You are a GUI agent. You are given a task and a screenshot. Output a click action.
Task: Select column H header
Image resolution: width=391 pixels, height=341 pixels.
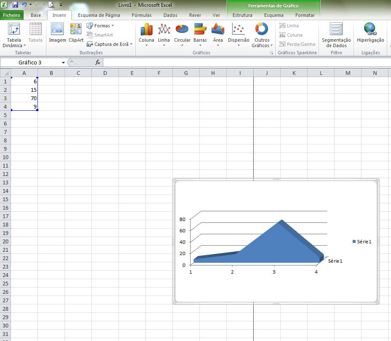click(x=213, y=73)
